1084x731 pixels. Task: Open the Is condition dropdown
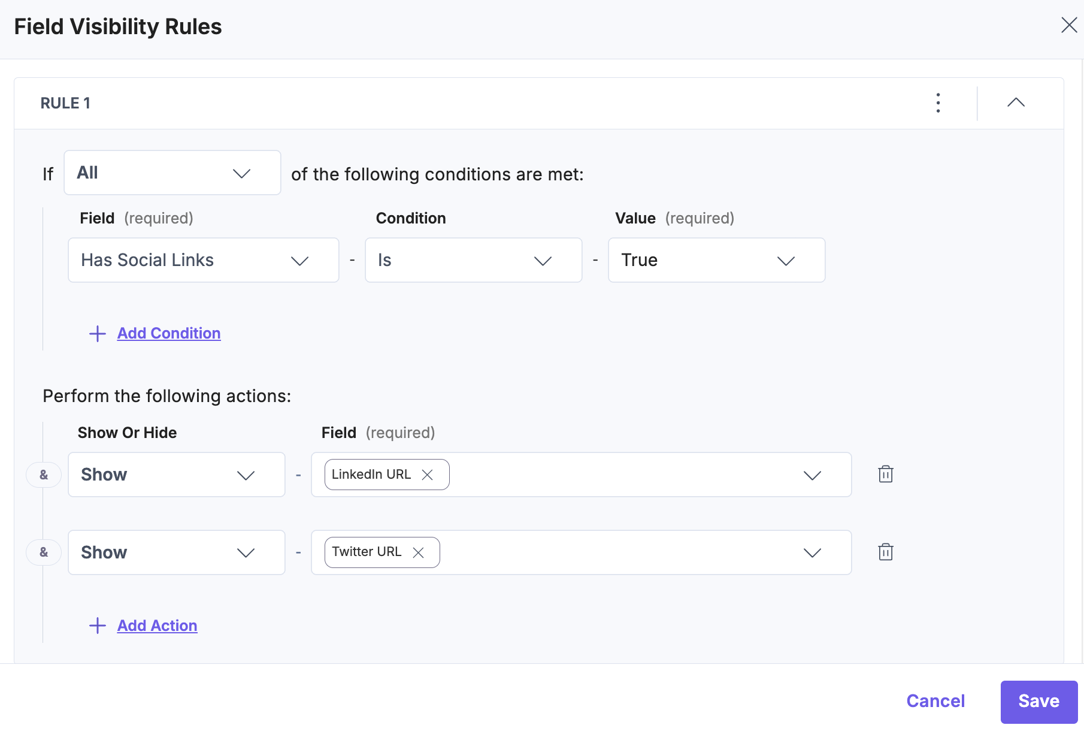coord(473,261)
